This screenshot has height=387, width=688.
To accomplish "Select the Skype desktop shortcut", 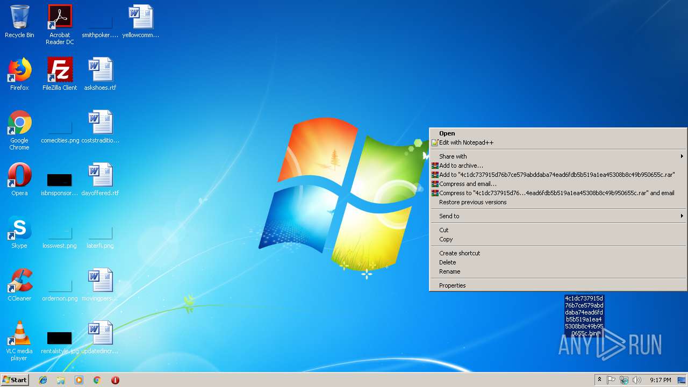I will click(19, 232).
